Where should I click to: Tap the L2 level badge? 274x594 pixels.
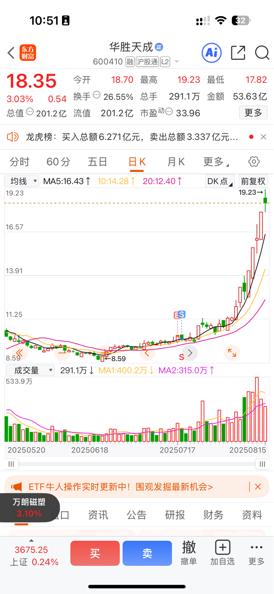[x=165, y=62]
